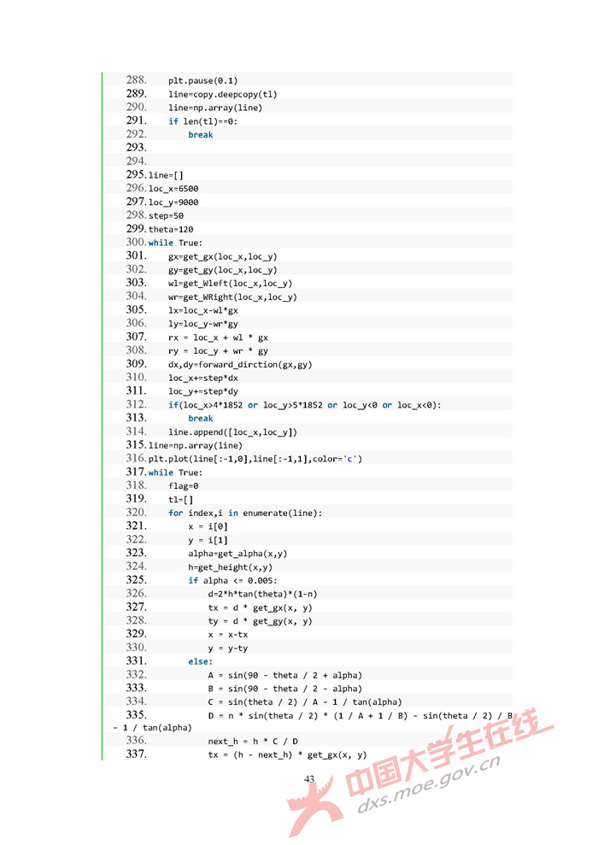Click the theta=120 code line
The height and width of the screenshot is (845, 598).
(x=171, y=230)
